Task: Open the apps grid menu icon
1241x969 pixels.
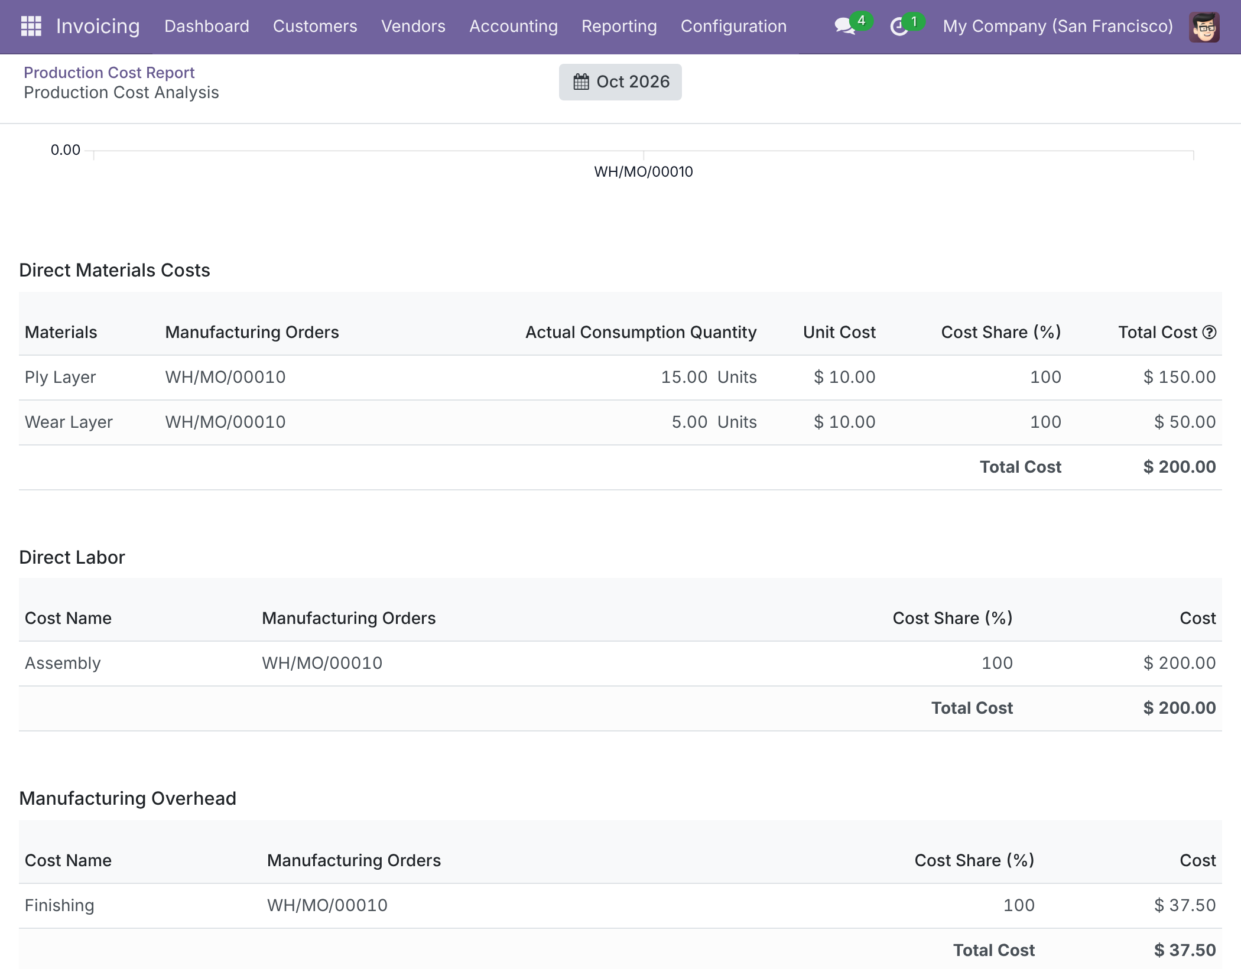Action: pos(31,26)
